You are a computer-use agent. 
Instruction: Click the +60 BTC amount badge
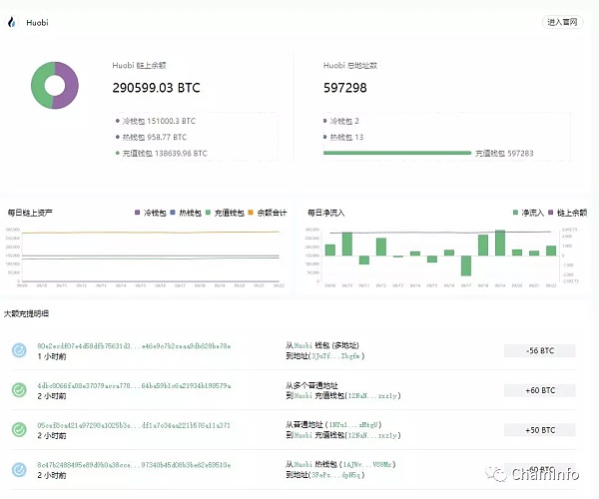coord(540,390)
